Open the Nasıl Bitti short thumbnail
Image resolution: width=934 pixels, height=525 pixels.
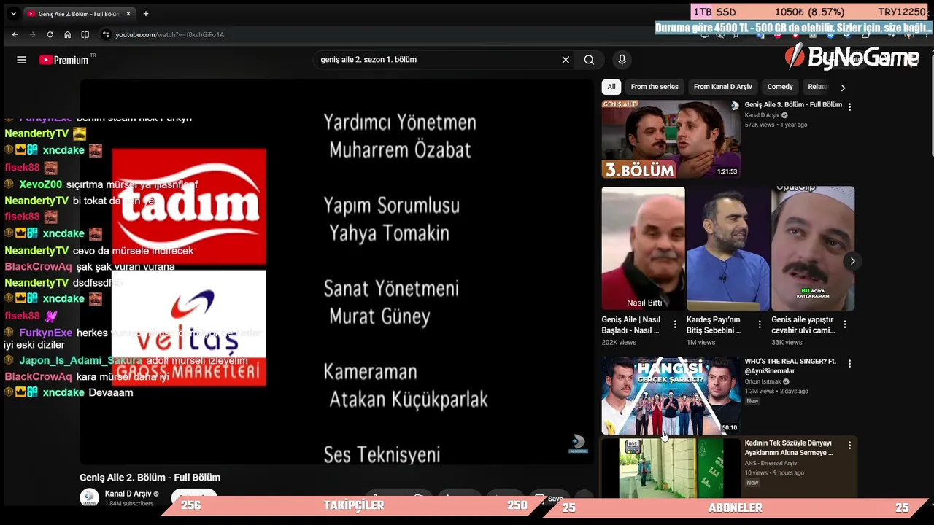(x=644, y=249)
